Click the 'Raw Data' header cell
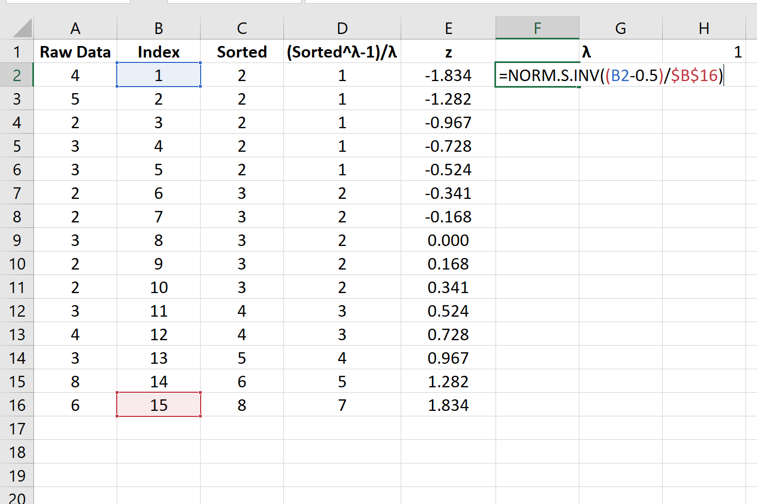The height and width of the screenshot is (504, 757). 75,51
